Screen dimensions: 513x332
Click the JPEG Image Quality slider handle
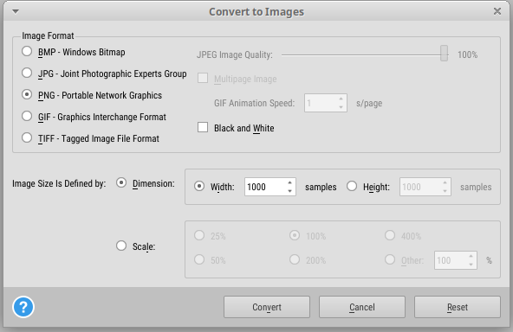[444, 54]
